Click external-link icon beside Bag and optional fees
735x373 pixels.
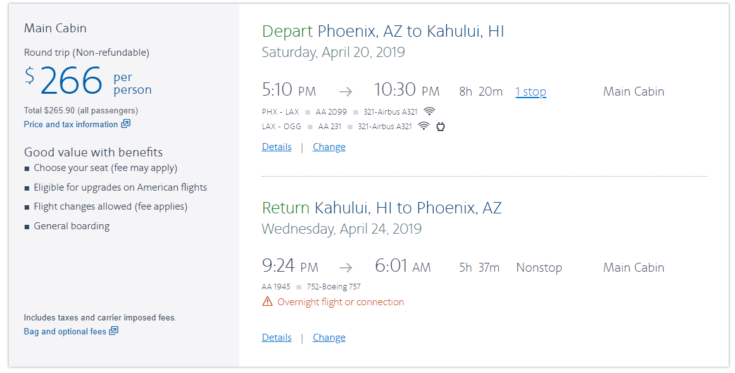pos(114,331)
